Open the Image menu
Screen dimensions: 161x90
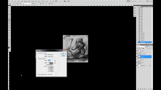click(18, 1)
